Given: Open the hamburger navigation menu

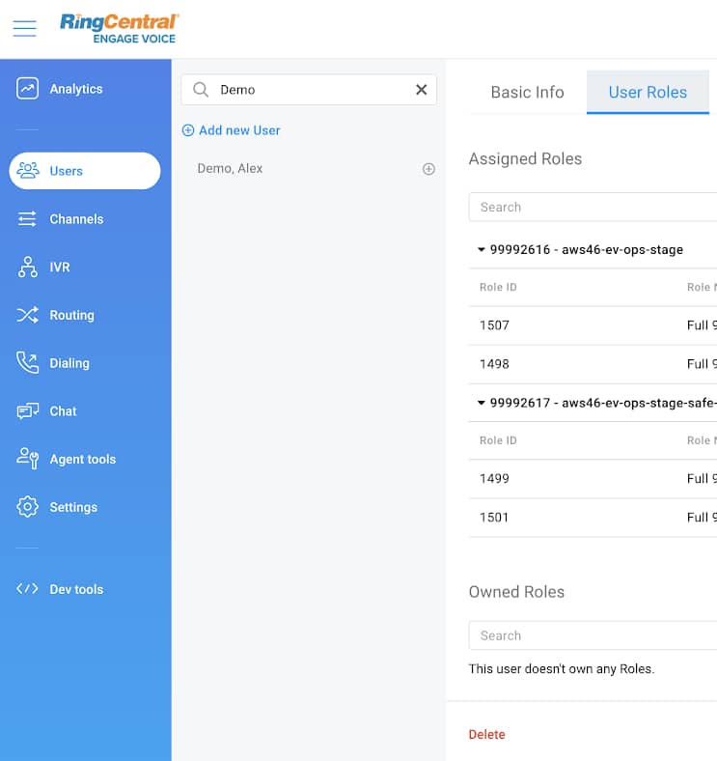Looking at the screenshot, I should point(24,29).
